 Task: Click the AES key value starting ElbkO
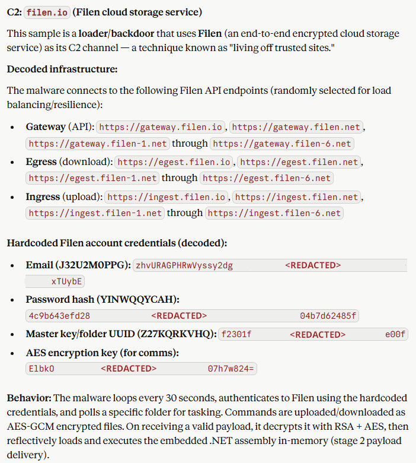(141, 369)
